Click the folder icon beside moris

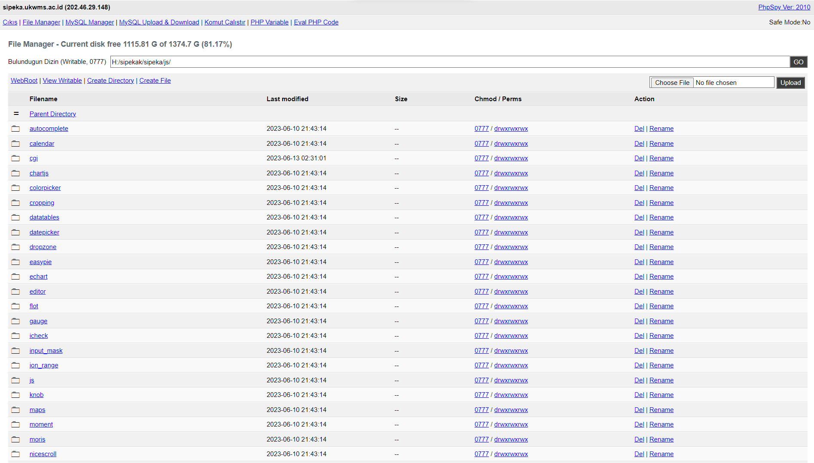(x=15, y=439)
